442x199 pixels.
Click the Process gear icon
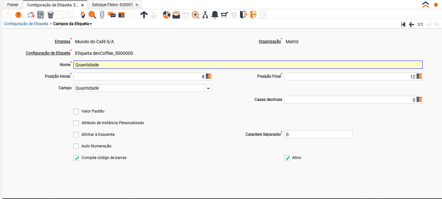pyautogui.click(x=234, y=15)
